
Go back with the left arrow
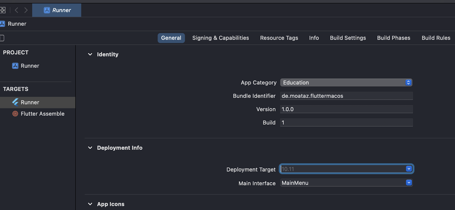(x=16, y=10)
